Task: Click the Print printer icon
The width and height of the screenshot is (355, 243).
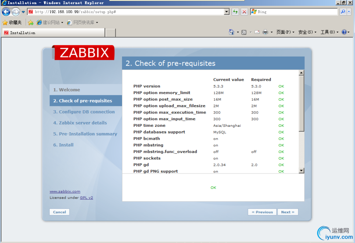Action: click(265, 32)
